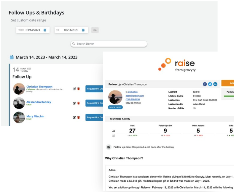Open Christian Thompson's LinkedIn profile icon

coord(215,84)
